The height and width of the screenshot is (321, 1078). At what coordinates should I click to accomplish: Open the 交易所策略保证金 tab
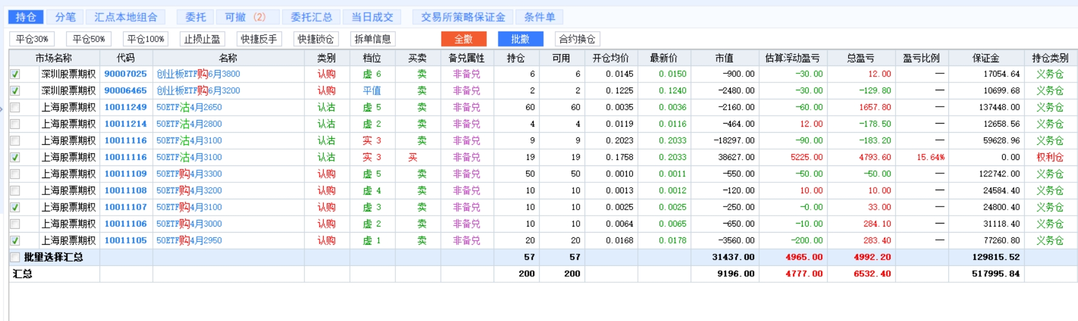click(x=463, y=17)
